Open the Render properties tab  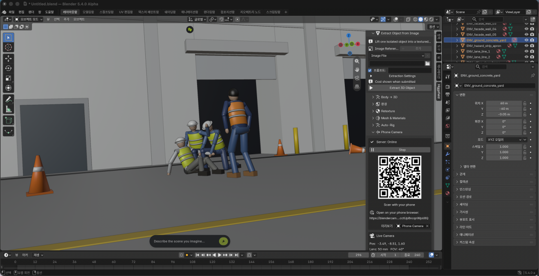point(448,86)
